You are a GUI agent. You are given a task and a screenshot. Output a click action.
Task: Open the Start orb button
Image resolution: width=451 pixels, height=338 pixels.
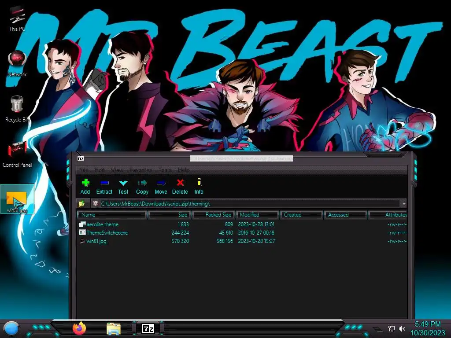coord(11,328)
